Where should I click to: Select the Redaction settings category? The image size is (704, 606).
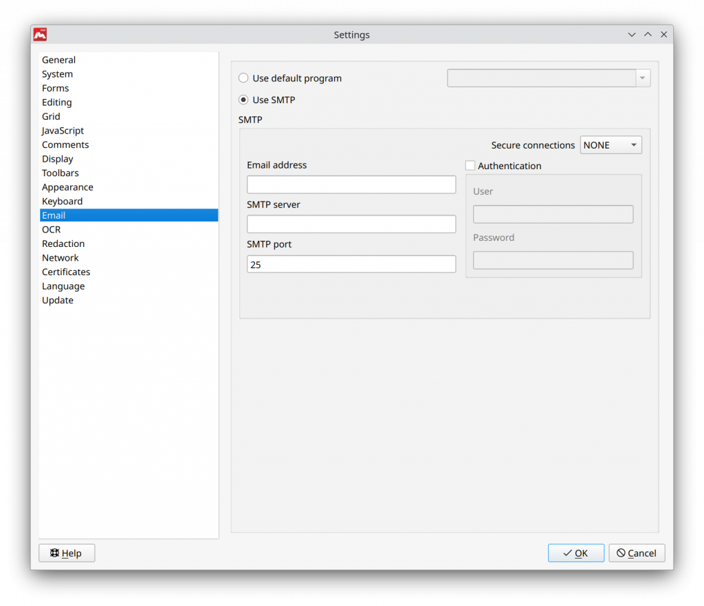pos(63,244)
